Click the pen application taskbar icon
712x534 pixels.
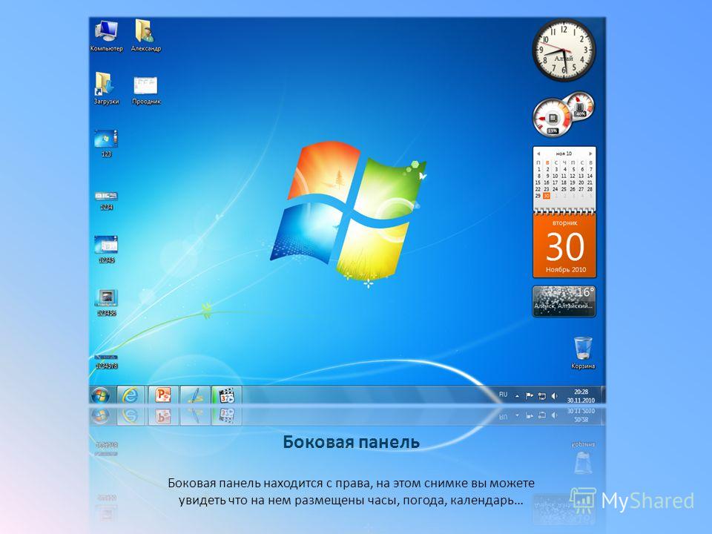195,395
